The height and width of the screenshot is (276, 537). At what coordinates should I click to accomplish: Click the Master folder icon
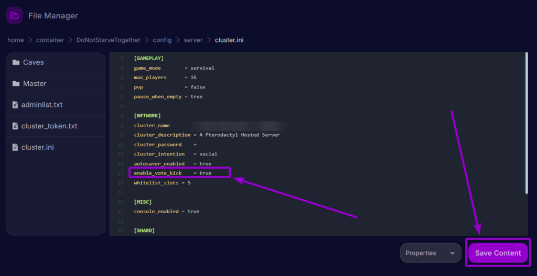(x=16, y=84)
